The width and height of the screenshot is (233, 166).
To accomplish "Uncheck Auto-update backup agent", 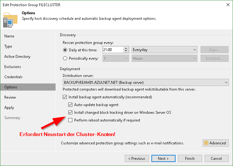I will pyautogui.click(x=70, y=105).
